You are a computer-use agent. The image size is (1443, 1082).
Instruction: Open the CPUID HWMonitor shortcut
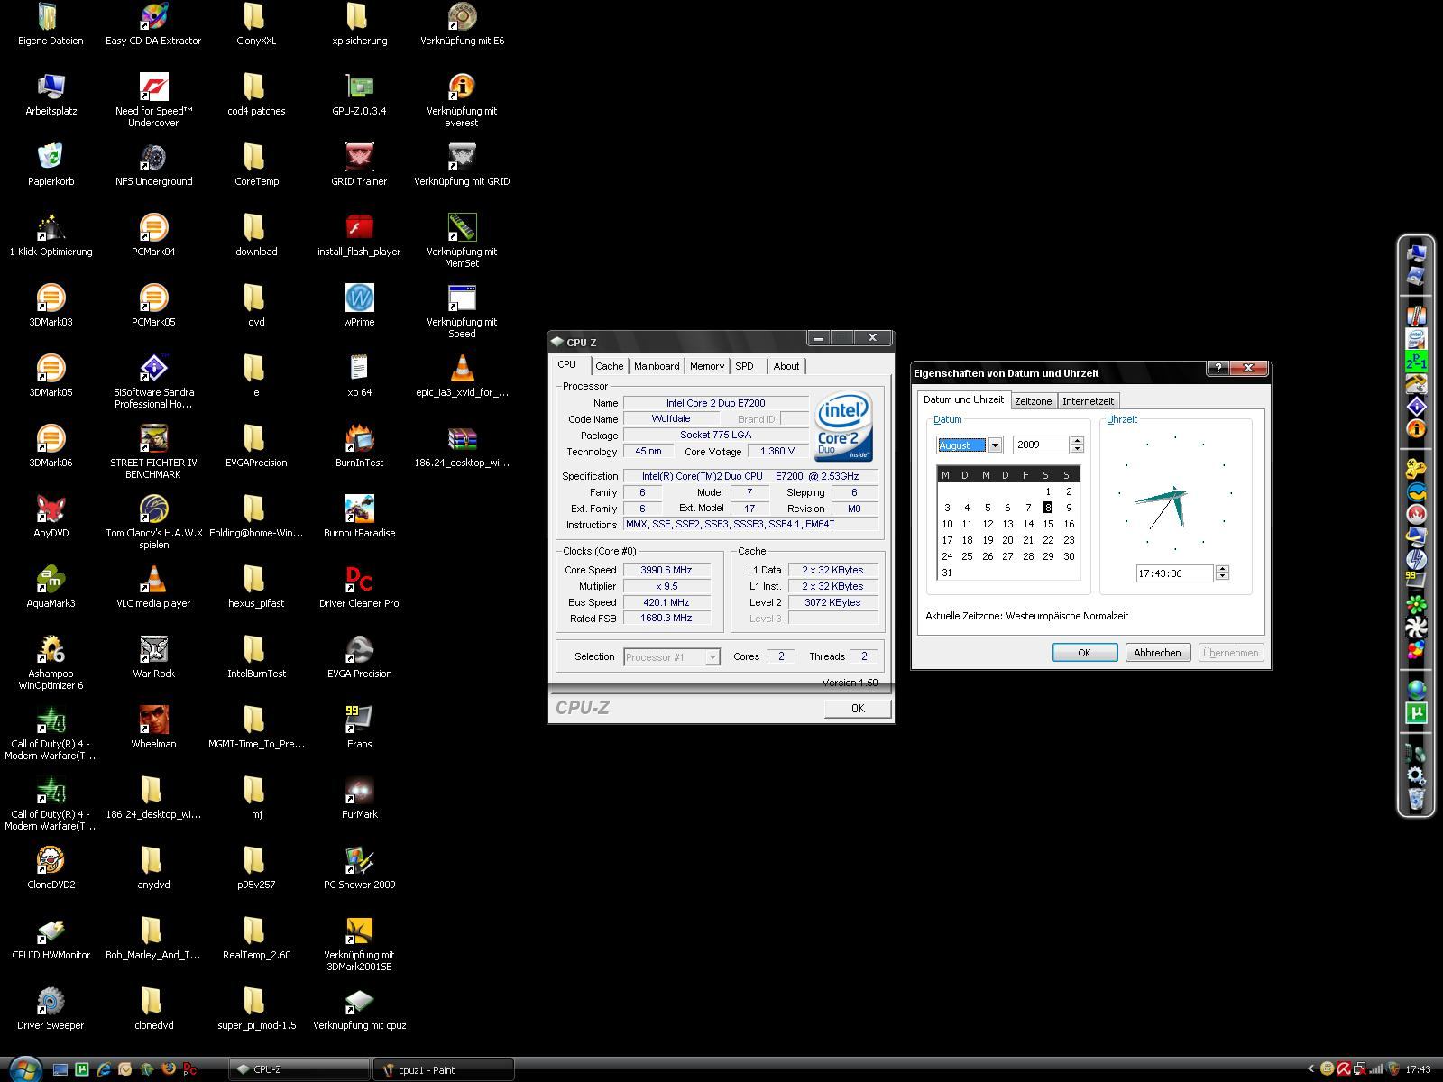click(x=51, y=938)
